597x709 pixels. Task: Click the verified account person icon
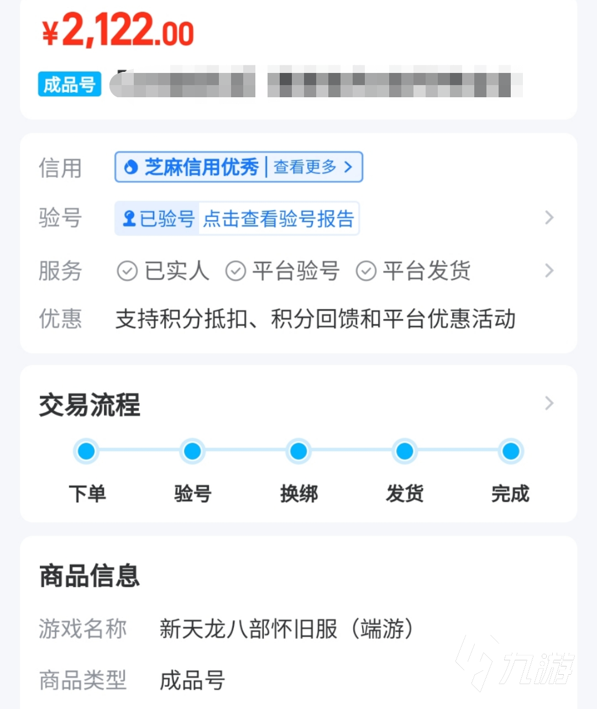tap(129, 218)
